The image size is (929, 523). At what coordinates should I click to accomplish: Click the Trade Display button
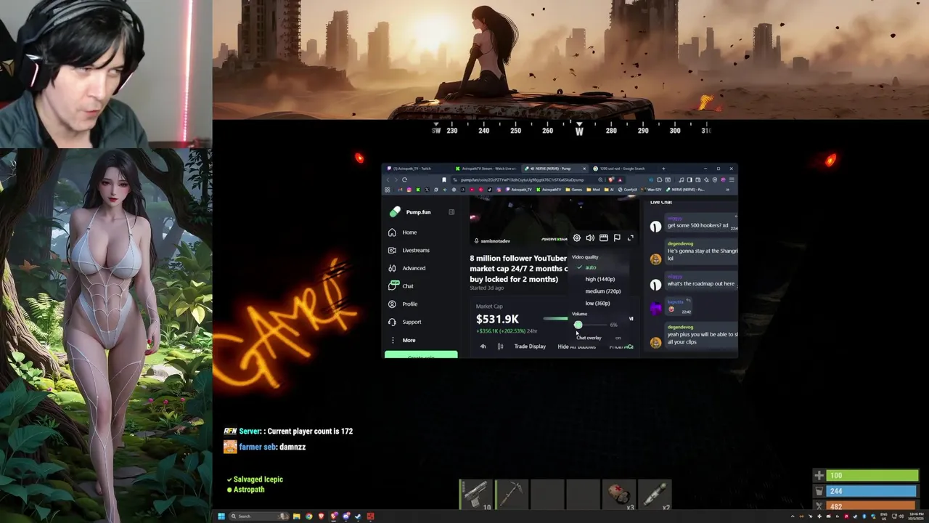click(x=530, y=346)
